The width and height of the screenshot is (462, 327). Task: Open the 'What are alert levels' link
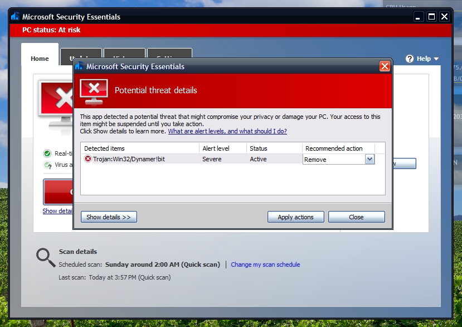[227, 131]
